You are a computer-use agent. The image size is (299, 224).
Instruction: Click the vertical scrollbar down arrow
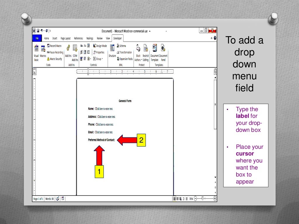(x=215, y=177)
